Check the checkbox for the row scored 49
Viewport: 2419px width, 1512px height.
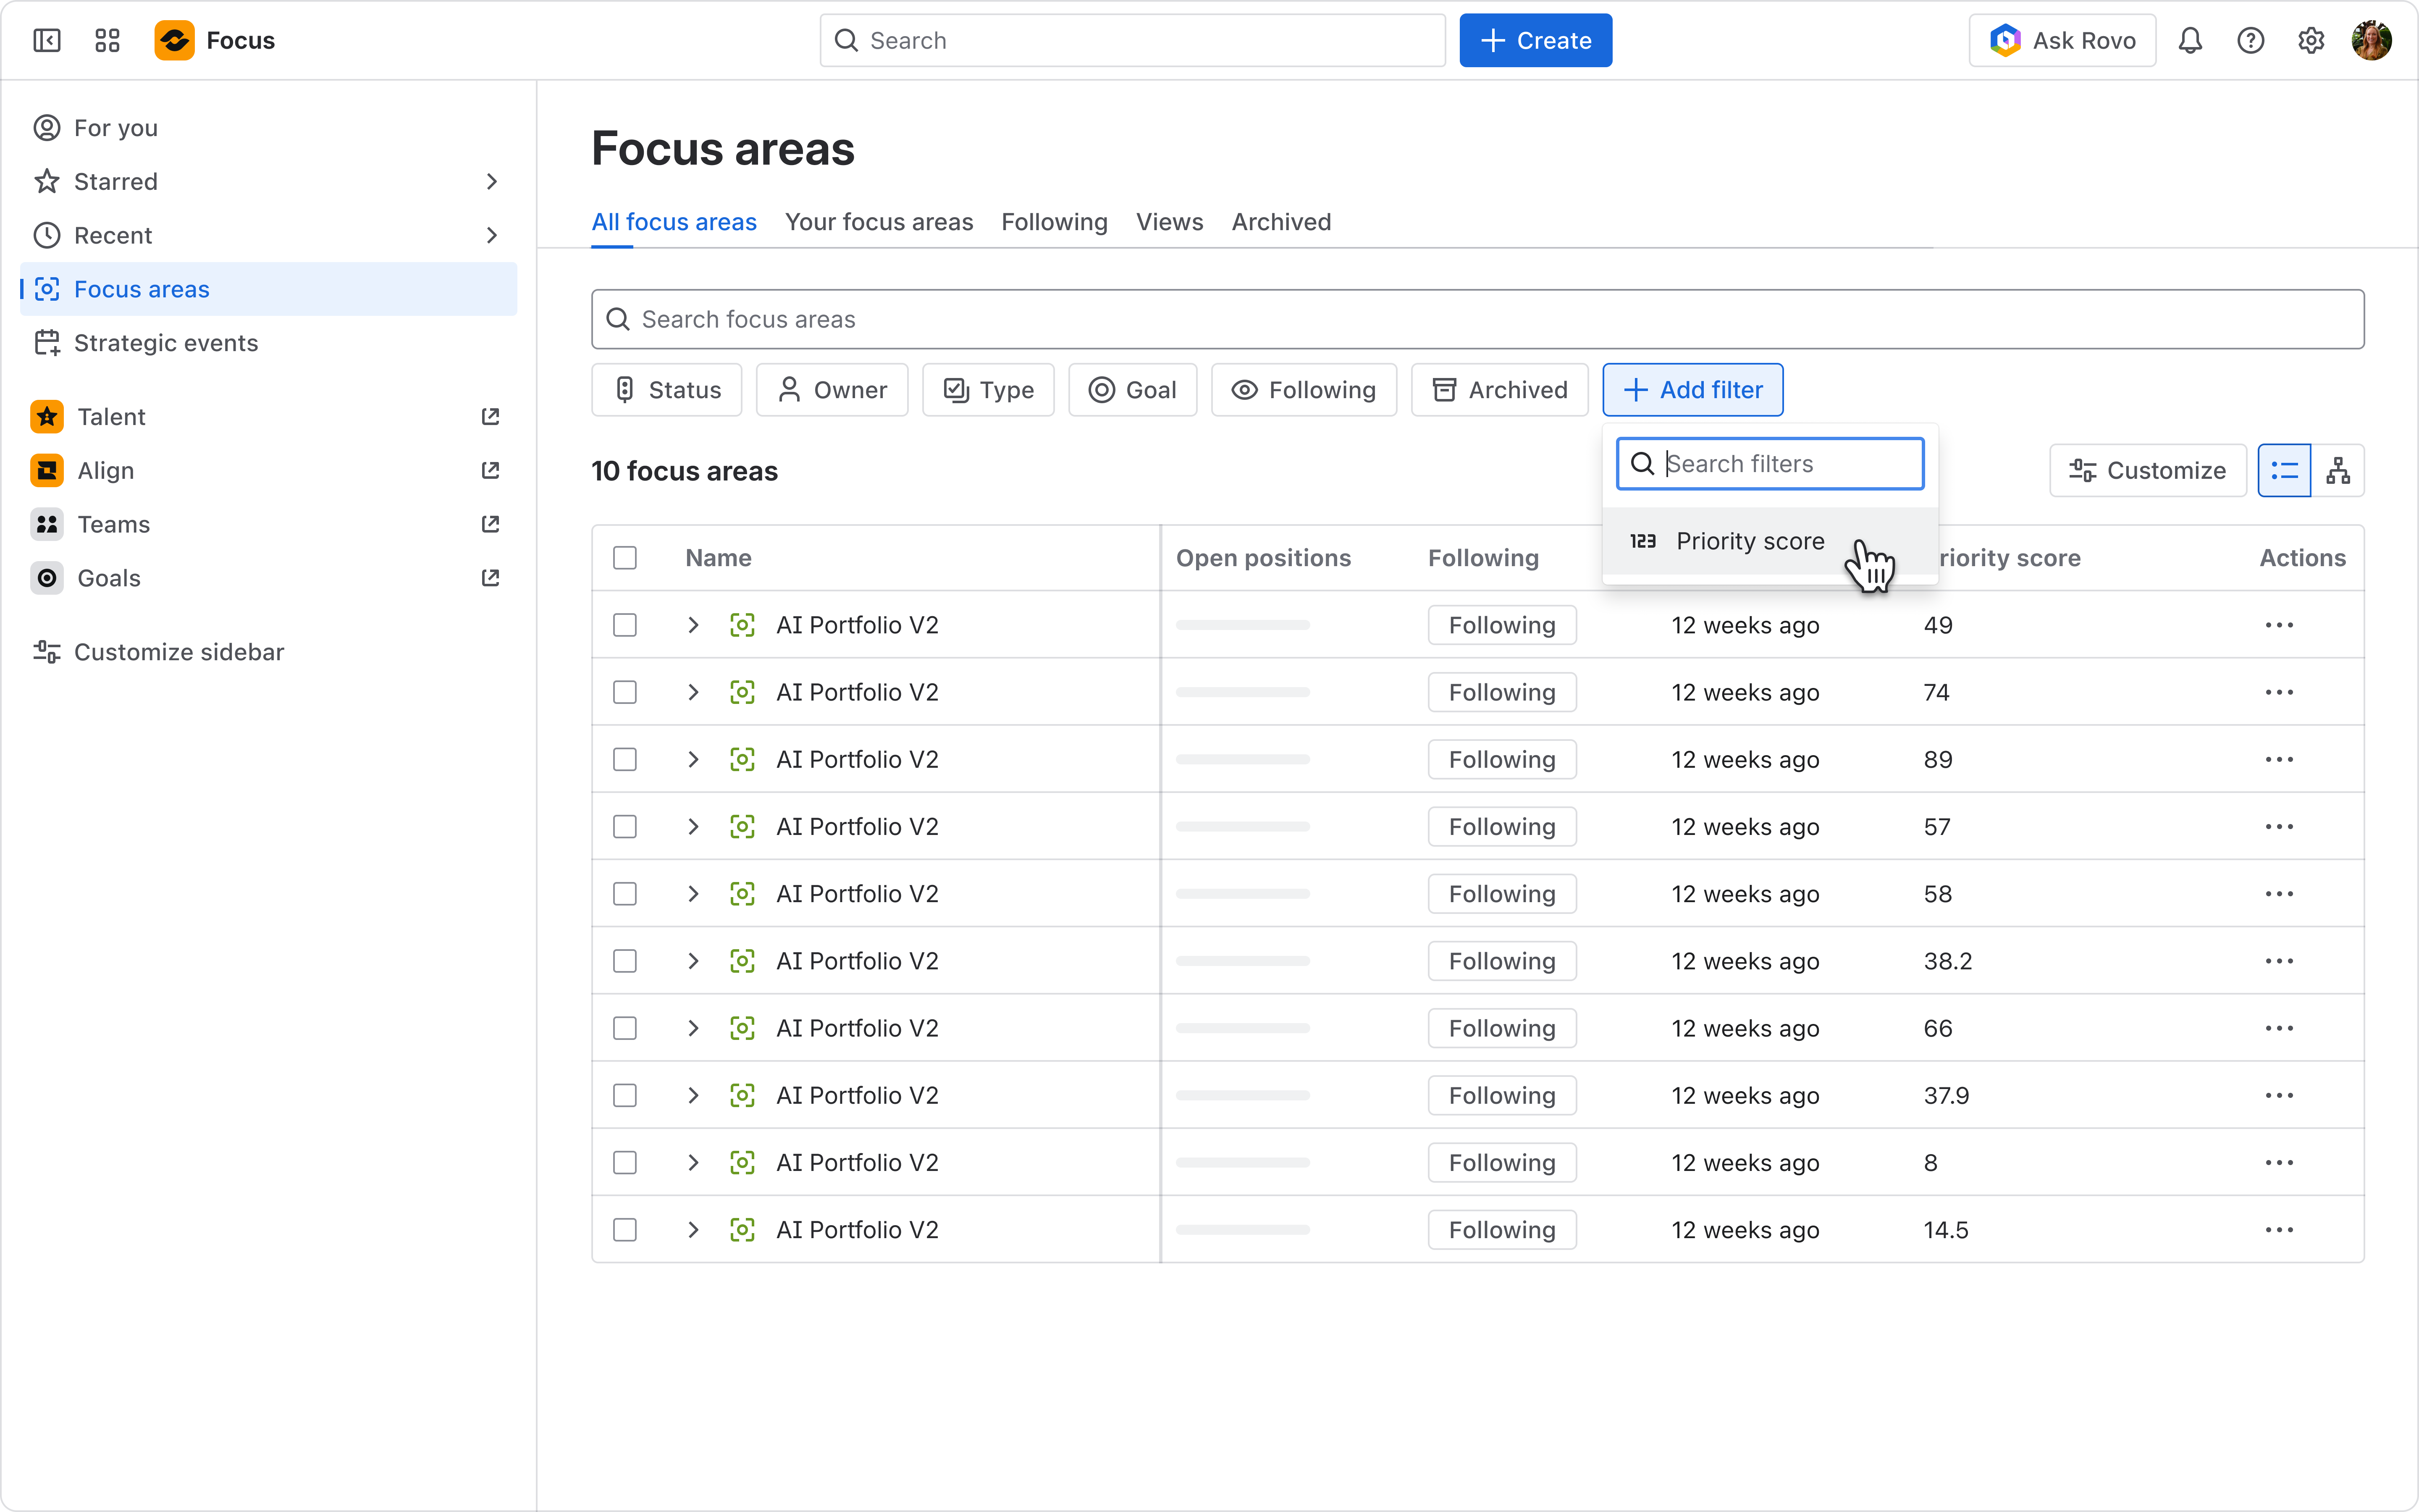(x=625, y=625)
